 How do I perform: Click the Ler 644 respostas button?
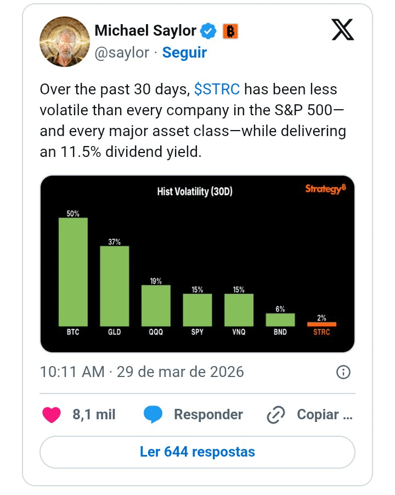197,452
